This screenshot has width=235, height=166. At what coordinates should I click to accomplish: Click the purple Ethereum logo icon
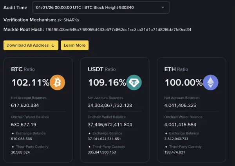pyautogui.click(x=211, y=83)
